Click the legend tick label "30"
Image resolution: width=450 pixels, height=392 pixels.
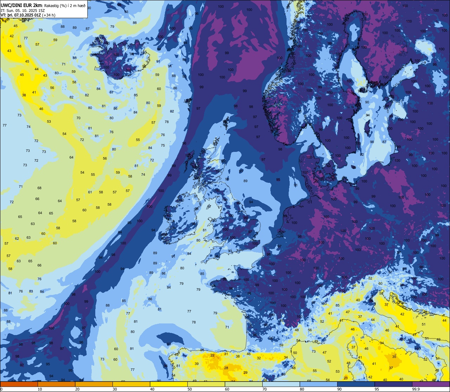coord(115,389)
